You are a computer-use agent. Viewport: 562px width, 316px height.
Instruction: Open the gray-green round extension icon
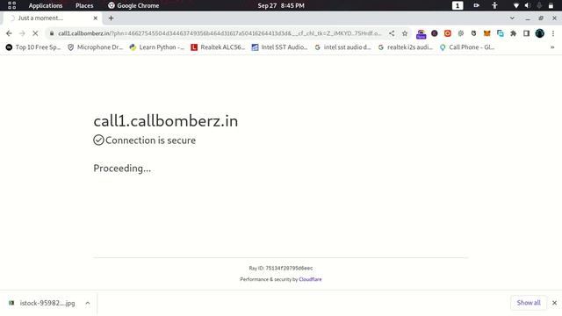tap(461, 33)
